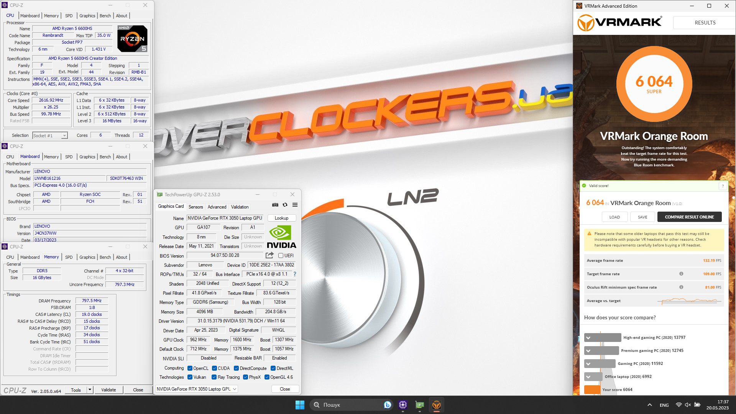736x414 pixels.
Task: Click the Ryzen 5 processor logo
Action: [132, 39]
